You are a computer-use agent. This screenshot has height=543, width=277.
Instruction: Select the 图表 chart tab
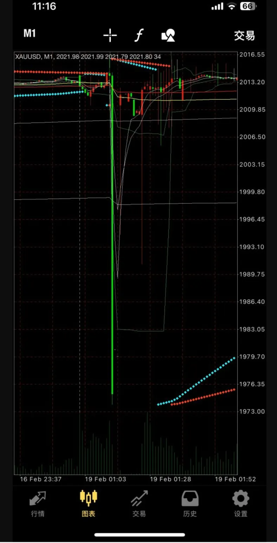[x=89, y=504]
